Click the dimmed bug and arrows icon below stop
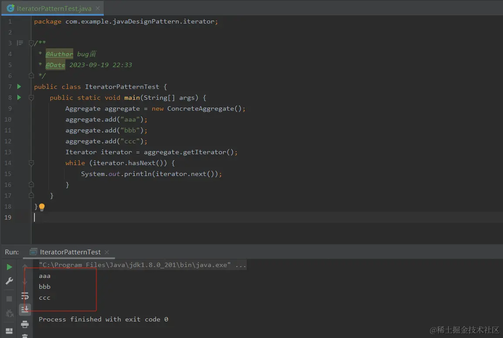This screenshot has height=338, width=503. coord(10,313)
